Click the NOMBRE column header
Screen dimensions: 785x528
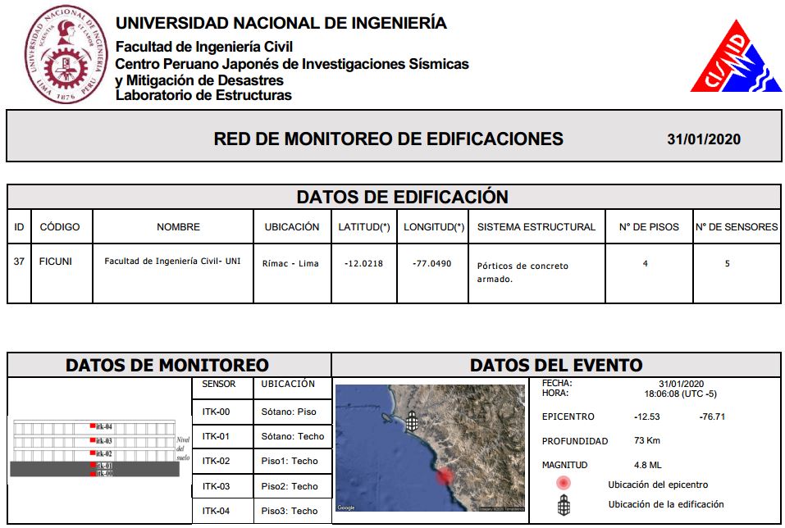click(178, 227)
